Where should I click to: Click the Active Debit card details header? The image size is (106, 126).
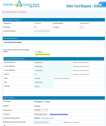(54, 39)
